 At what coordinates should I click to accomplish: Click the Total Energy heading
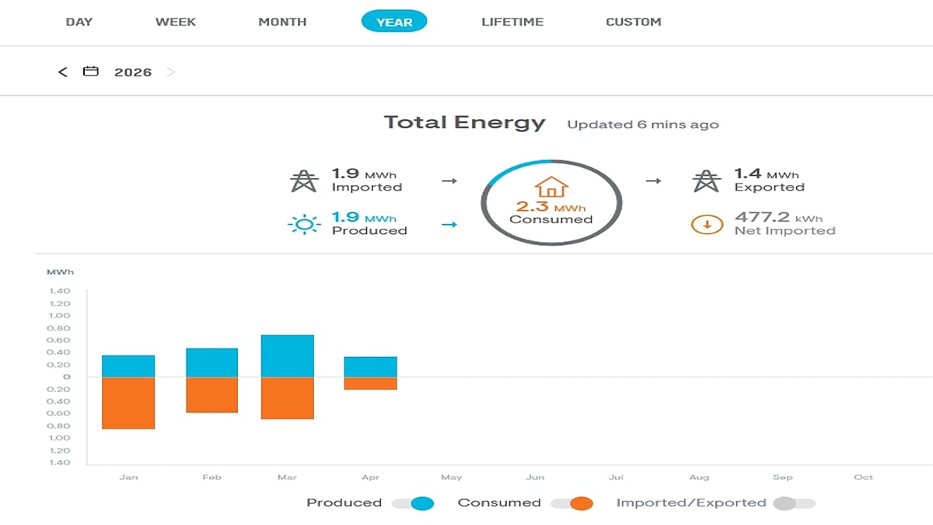pos(465,123)
